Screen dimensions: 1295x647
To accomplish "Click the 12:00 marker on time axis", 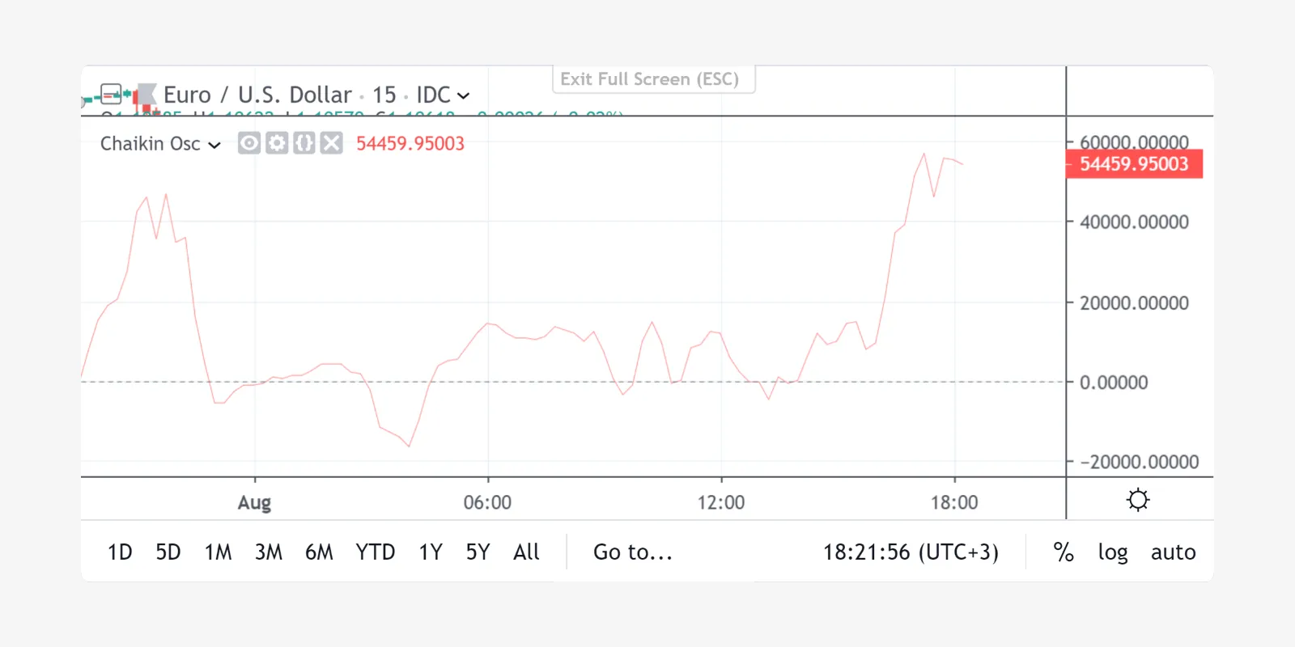I will tap(721, 502).
